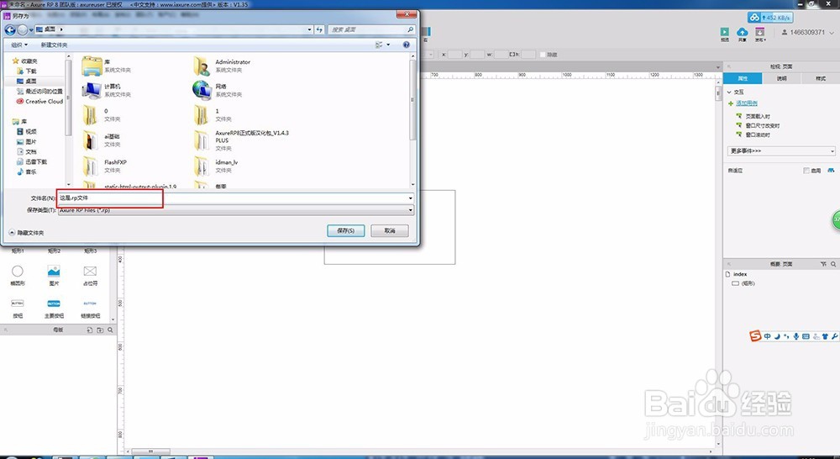Screen dimensions: 840x459
Task: Switch to the 样式 (Style) tab
Action: point(820,78)
